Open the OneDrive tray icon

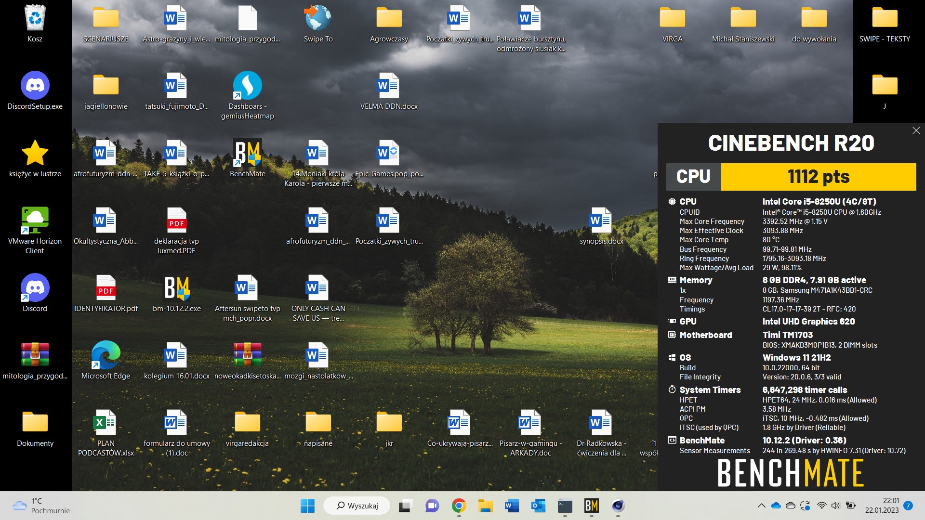776,506
